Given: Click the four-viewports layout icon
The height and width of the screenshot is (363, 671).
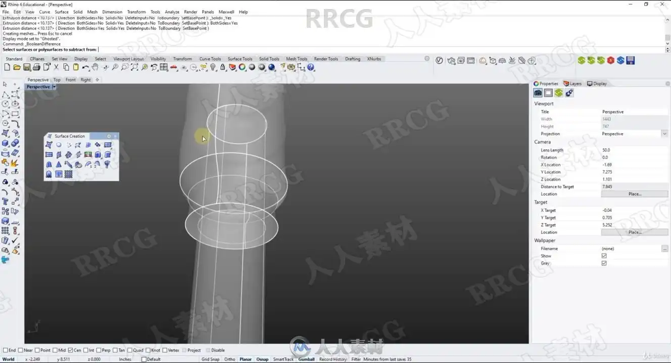Looking at the screenshot, I should coord(164,67).
